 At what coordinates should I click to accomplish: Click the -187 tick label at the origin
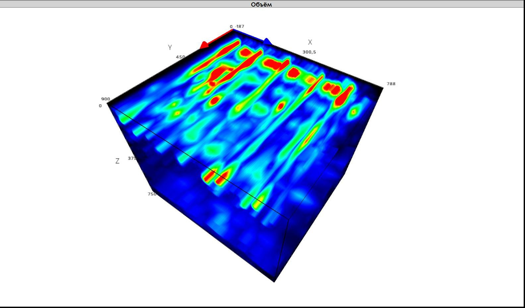[240, 26]
